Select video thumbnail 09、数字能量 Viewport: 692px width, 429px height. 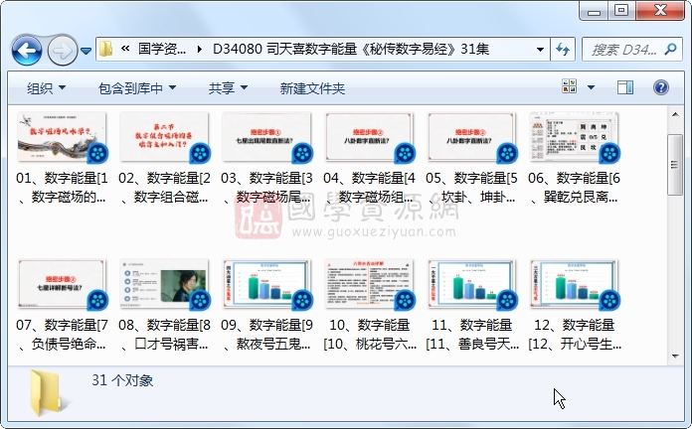pyautogui.click(x=266, y=284)
